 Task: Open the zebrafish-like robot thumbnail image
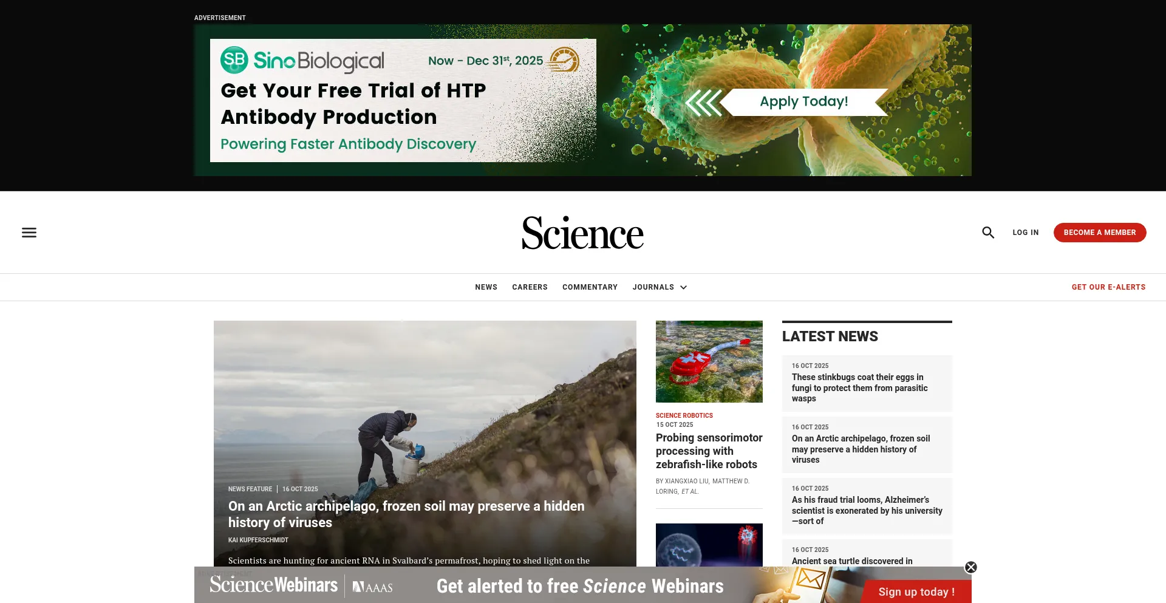tap(709, 361)
